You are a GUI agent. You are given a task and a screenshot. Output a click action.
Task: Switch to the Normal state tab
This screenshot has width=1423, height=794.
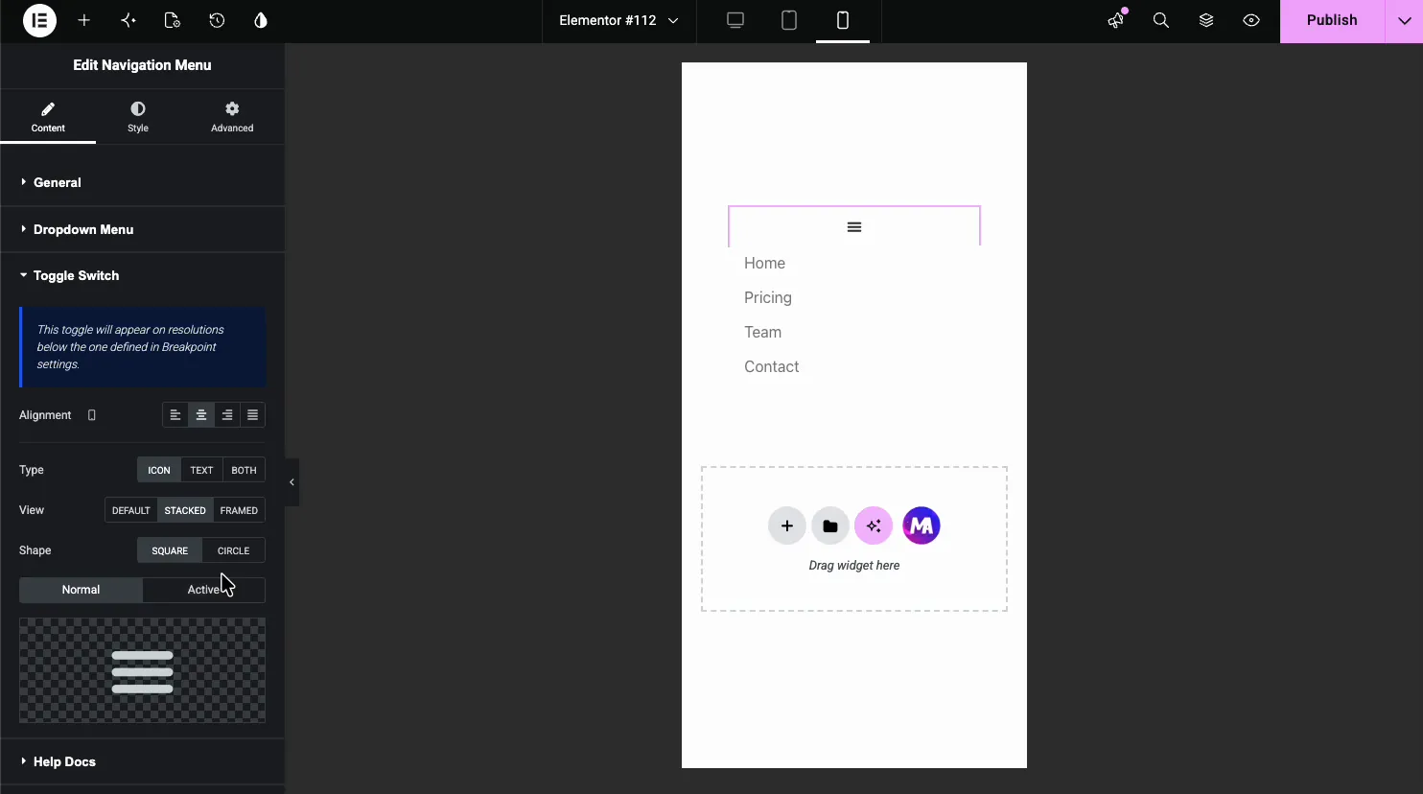coord(81,590)
